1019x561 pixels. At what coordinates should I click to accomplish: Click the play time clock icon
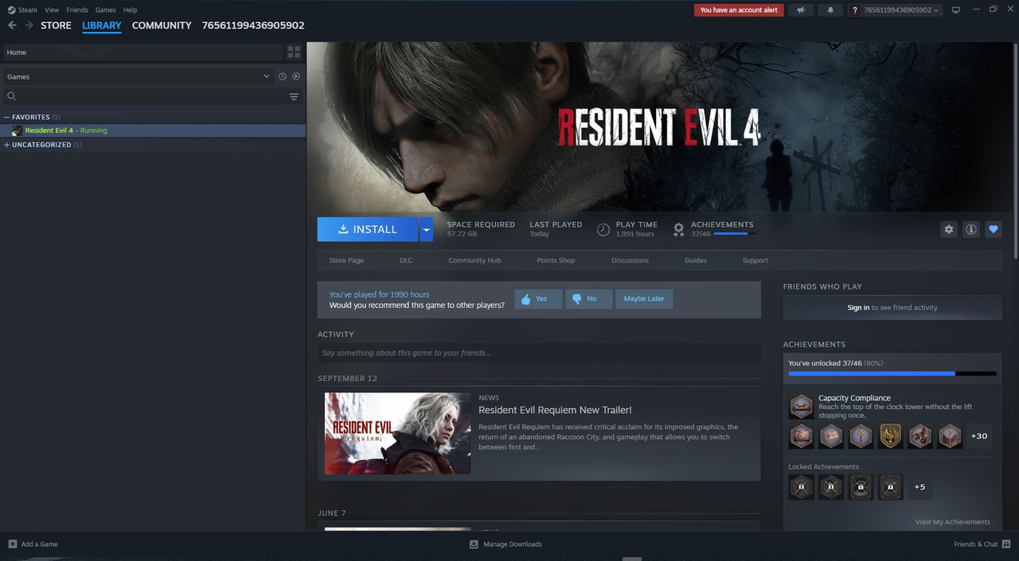tap(603, 229)
